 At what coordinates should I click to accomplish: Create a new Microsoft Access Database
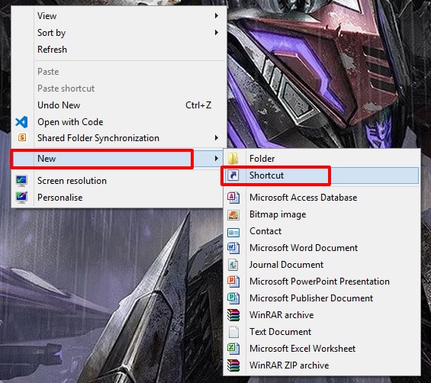(x=322, y=198)
